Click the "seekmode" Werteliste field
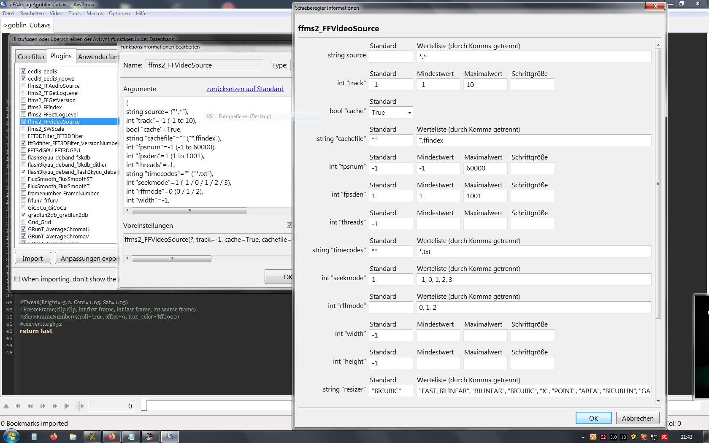Screen dimensions: 709x443 [x=534, y=280]
